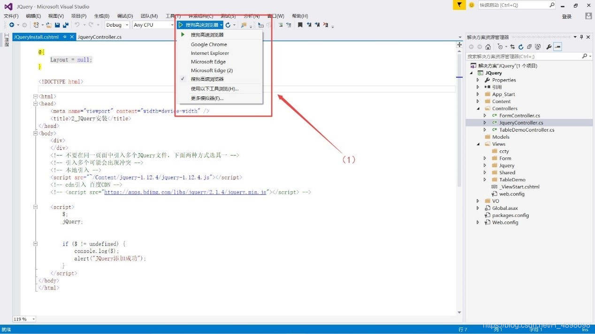Click the New Project toolbar icon
595x334 pixels.
tap(36, 25)
